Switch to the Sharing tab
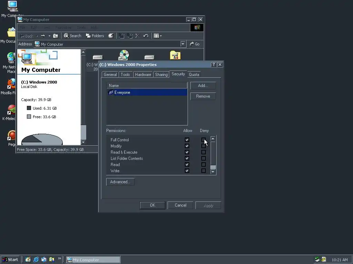Screen dimensions: 353x264 161,75
